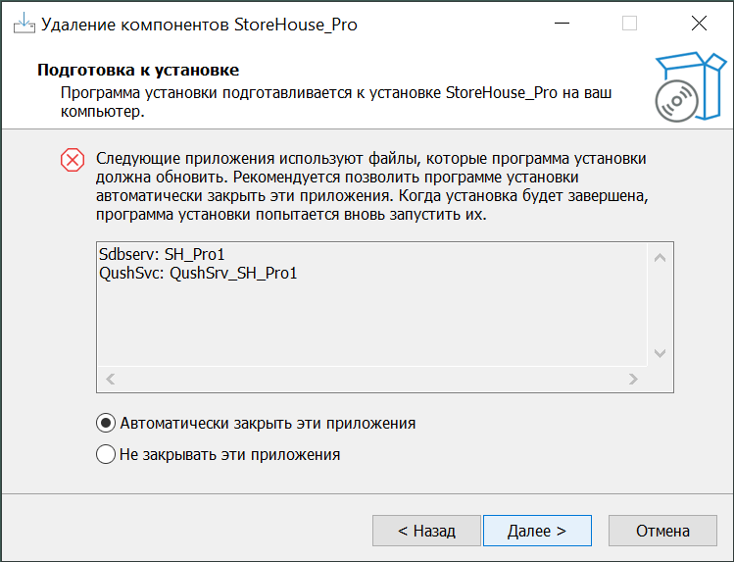Click the red error warning icon

[73, 160]
